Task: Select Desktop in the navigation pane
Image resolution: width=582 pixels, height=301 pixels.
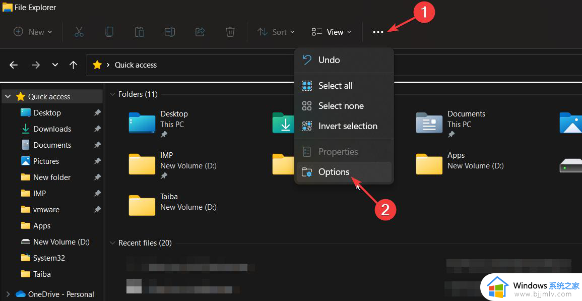Action: pyautogui.click(x=47, y=112)
